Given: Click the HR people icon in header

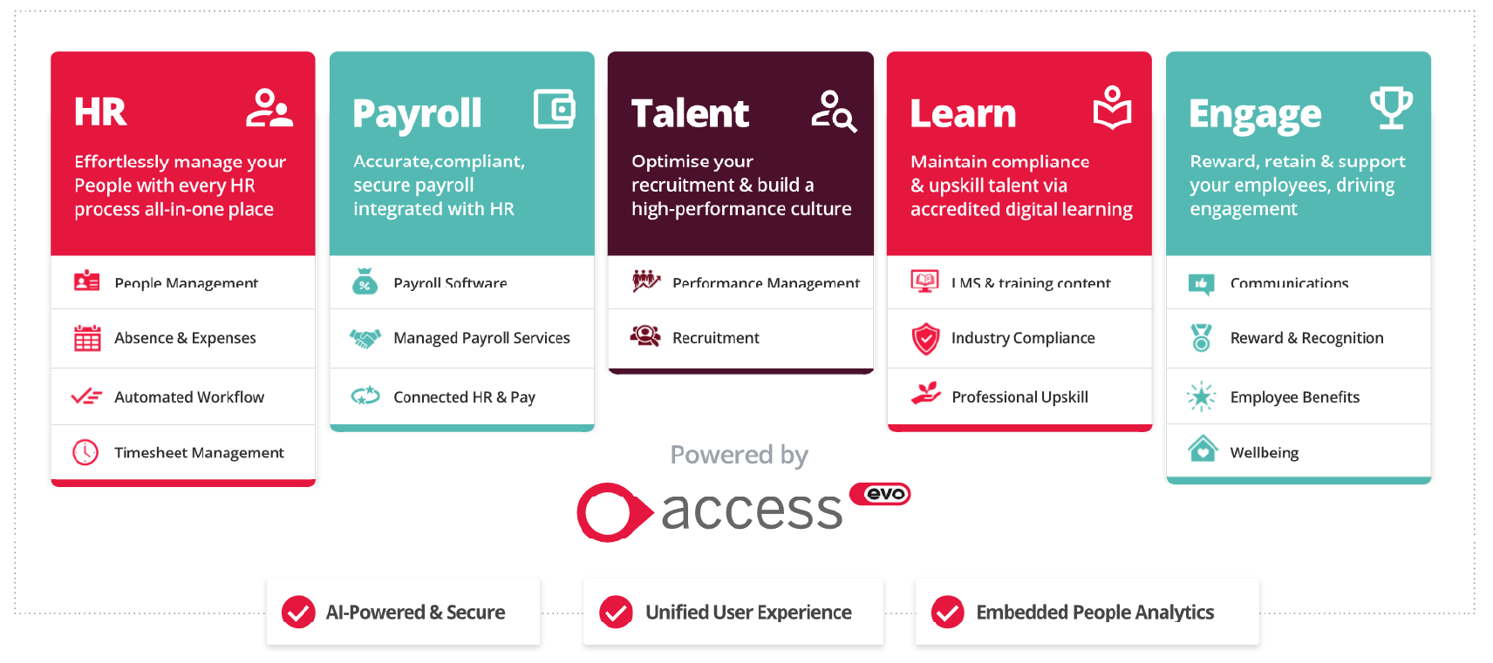Looking at the screenshot, I should click(269, 108).
